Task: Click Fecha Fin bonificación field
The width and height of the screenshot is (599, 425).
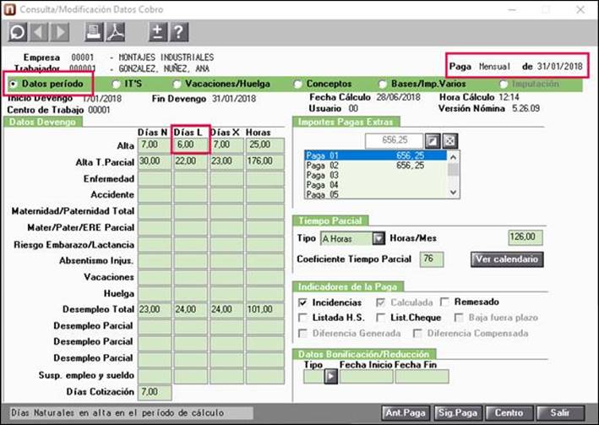Action: (x=422, y=377)
